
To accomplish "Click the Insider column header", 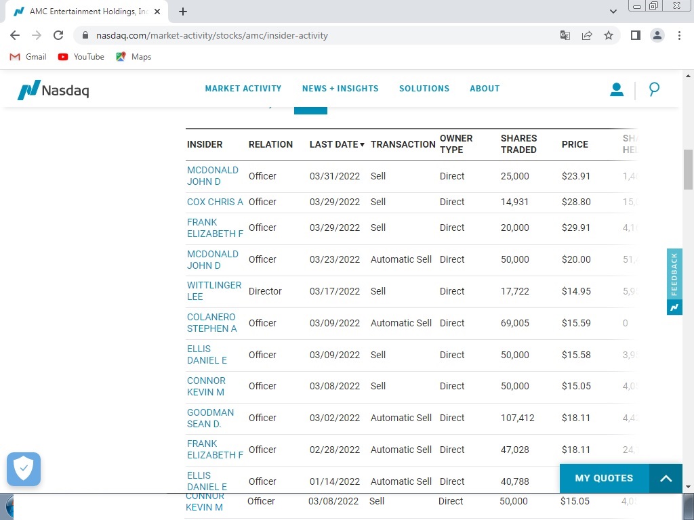I will coord(205,144).
